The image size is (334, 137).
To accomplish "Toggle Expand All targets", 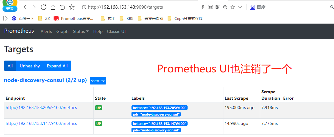I will [x=57, y=66].
